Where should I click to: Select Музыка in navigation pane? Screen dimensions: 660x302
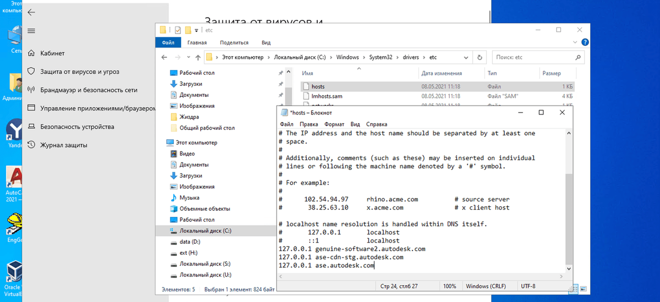(189, 197)
